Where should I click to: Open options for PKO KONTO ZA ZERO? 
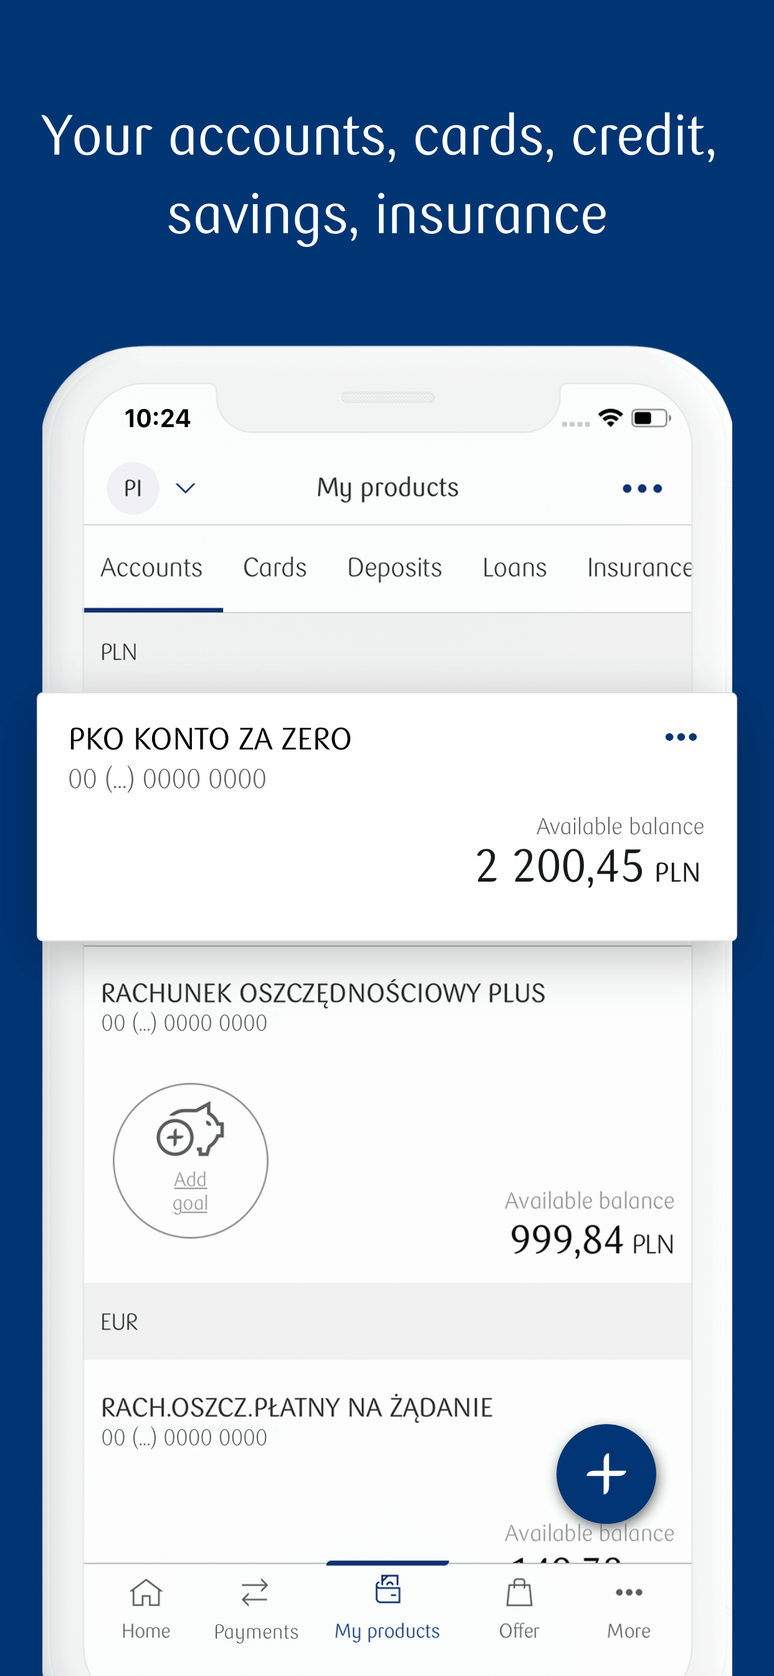pos(681,737)
